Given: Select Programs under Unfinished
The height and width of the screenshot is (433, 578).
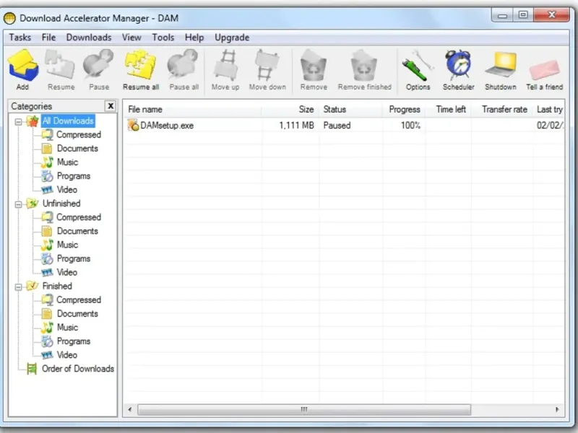Looking at the screenshot, I should 74,258.
